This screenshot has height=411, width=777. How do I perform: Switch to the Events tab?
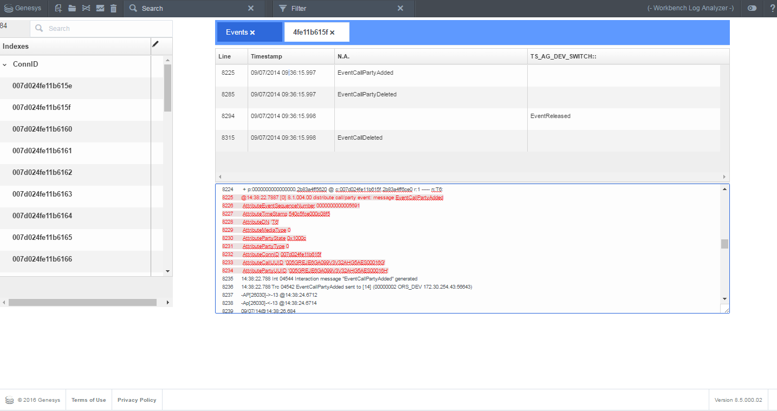tap(237, 32)
